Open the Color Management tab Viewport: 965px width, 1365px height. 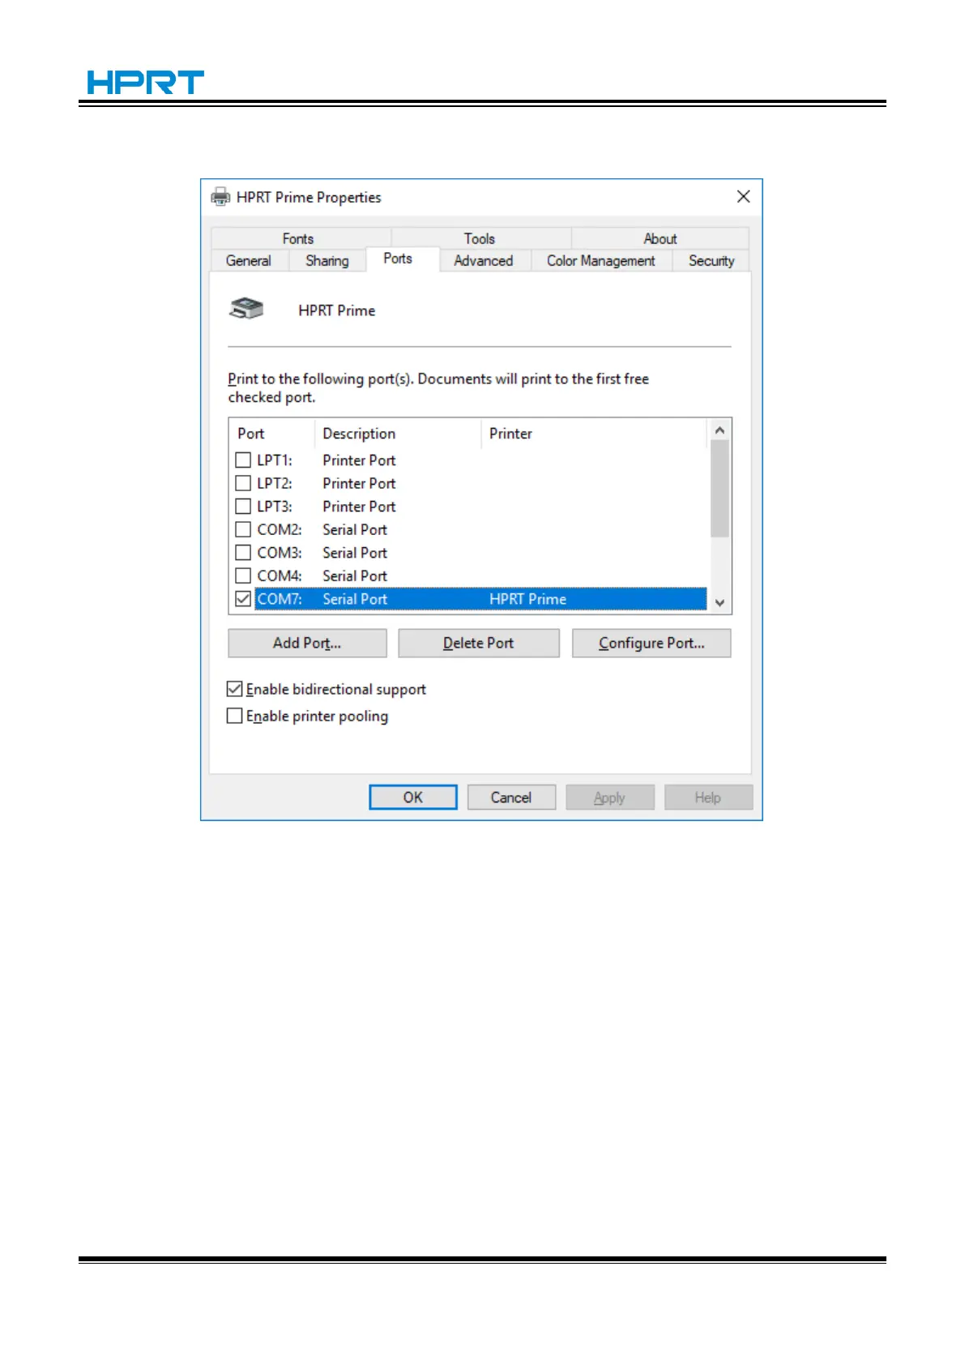601,260
